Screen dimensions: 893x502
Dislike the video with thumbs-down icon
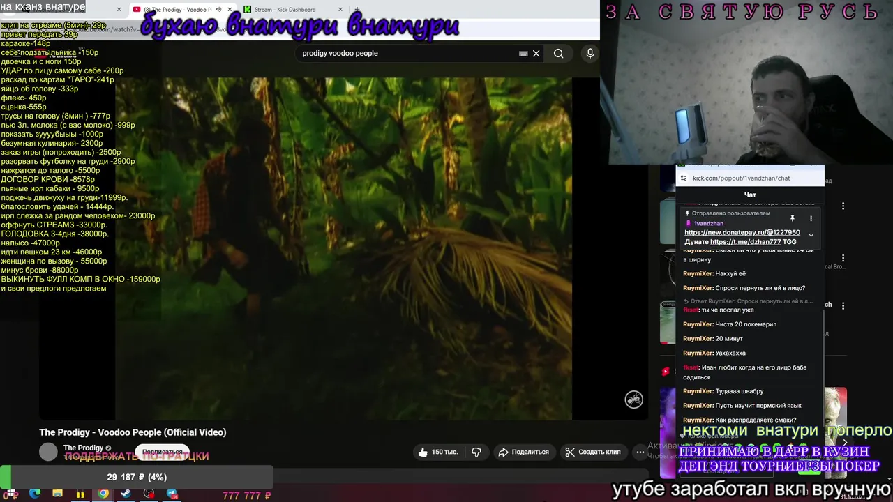click(x=476, y=452)
